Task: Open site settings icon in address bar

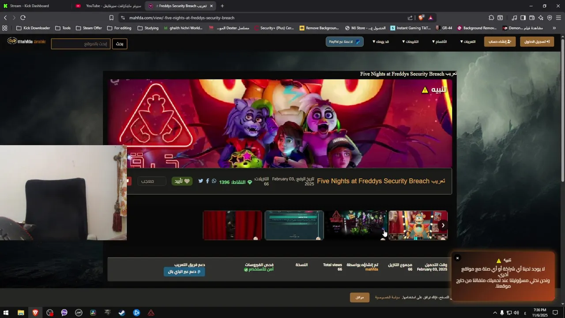Action: 123,18
